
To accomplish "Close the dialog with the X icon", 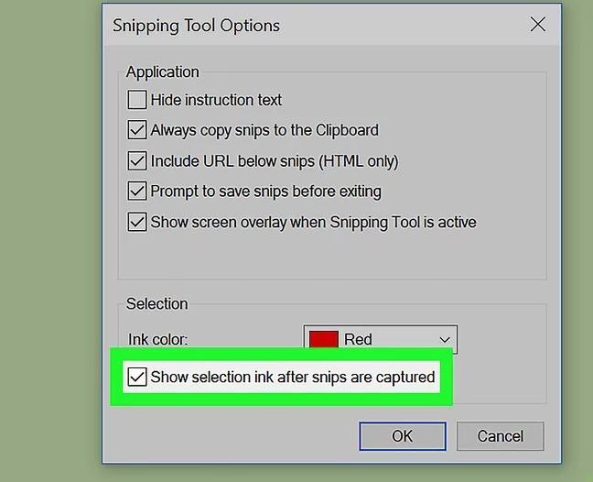I will pos(537,25).
